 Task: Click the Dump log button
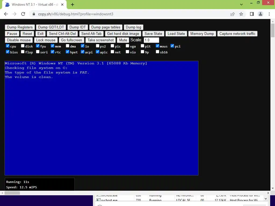133,27
